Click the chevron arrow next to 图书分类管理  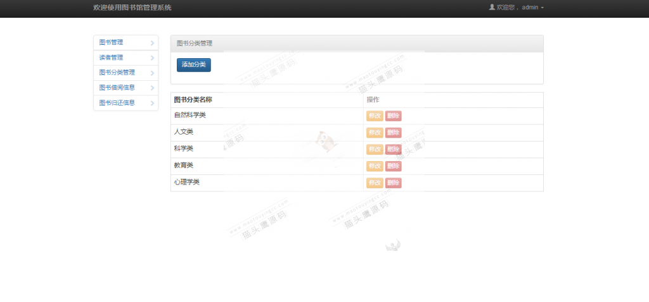coord(152,73)
